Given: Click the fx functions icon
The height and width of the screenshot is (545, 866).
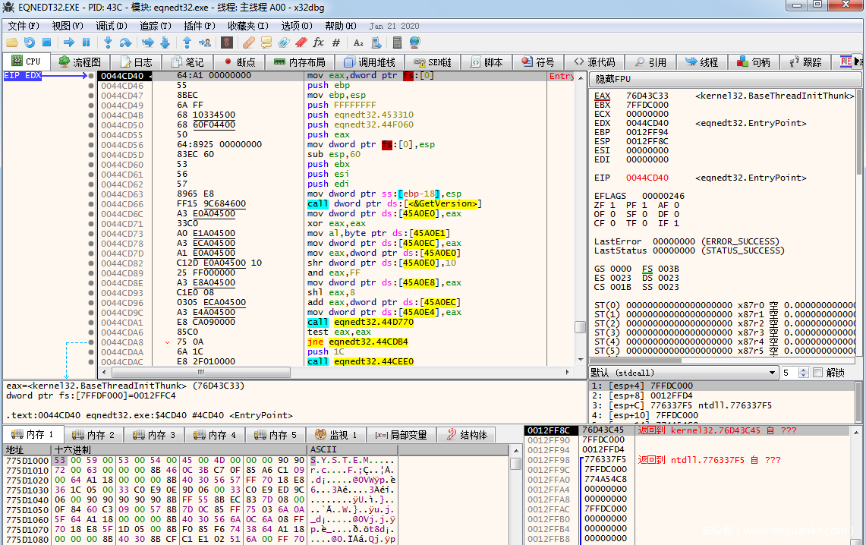Looking at the screenshot, I should tap(318, 43).
